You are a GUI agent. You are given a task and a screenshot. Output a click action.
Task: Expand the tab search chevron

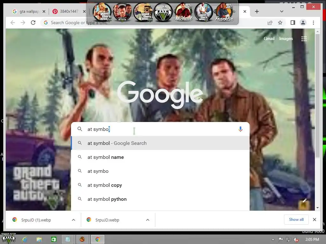click(x=281, y=11)
